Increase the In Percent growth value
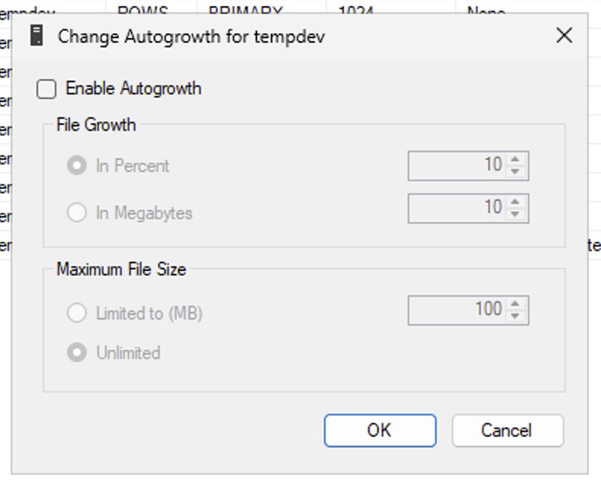Viewport: 601px width, 487px height. point(516,160)
